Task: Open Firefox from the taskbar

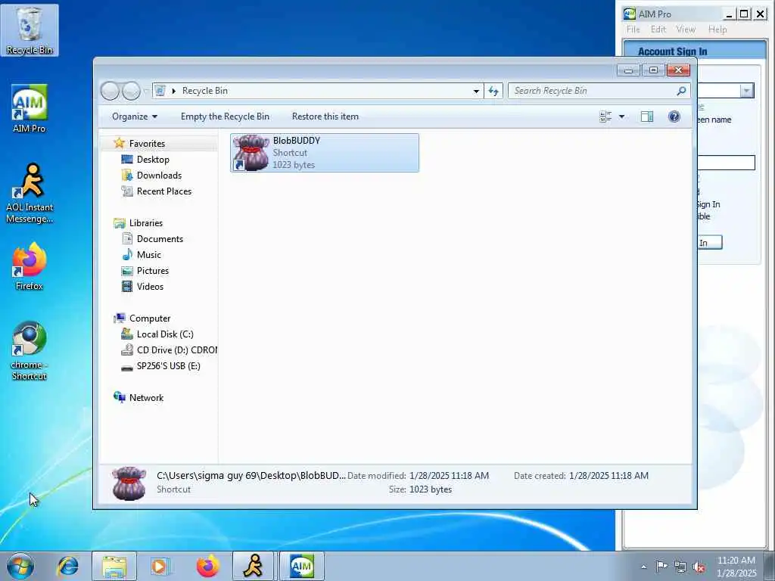Action: [207, 566]
